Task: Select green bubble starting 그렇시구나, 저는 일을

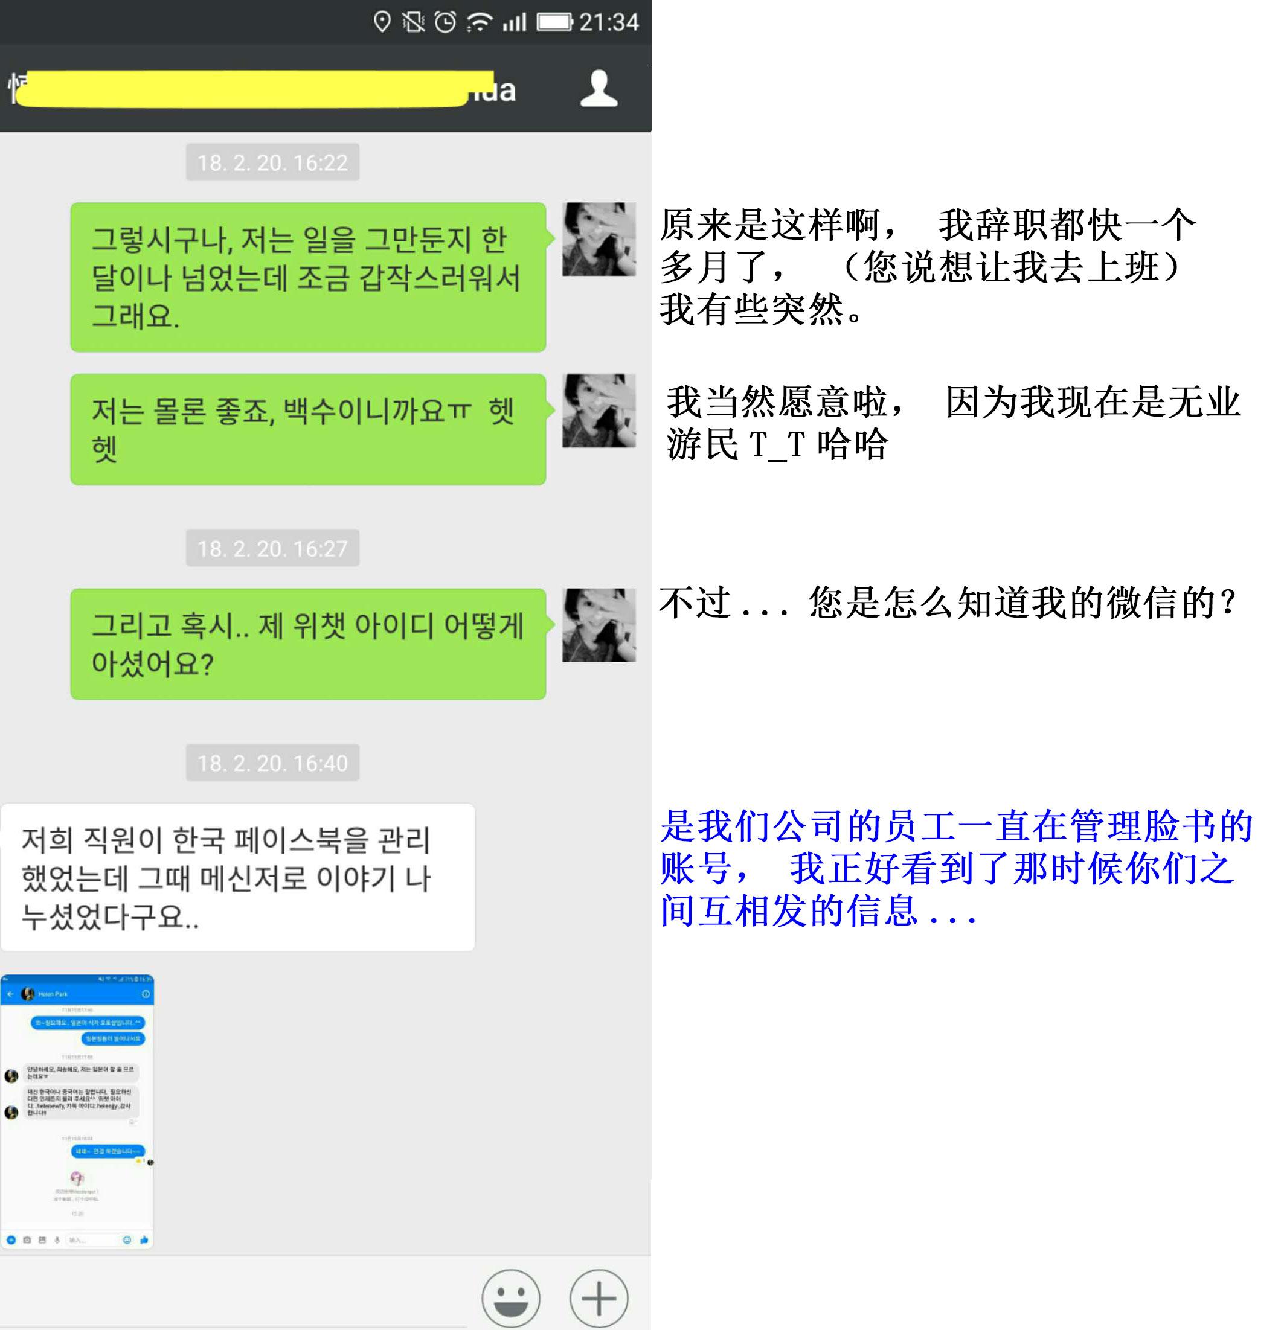Action: pos(308,277)
